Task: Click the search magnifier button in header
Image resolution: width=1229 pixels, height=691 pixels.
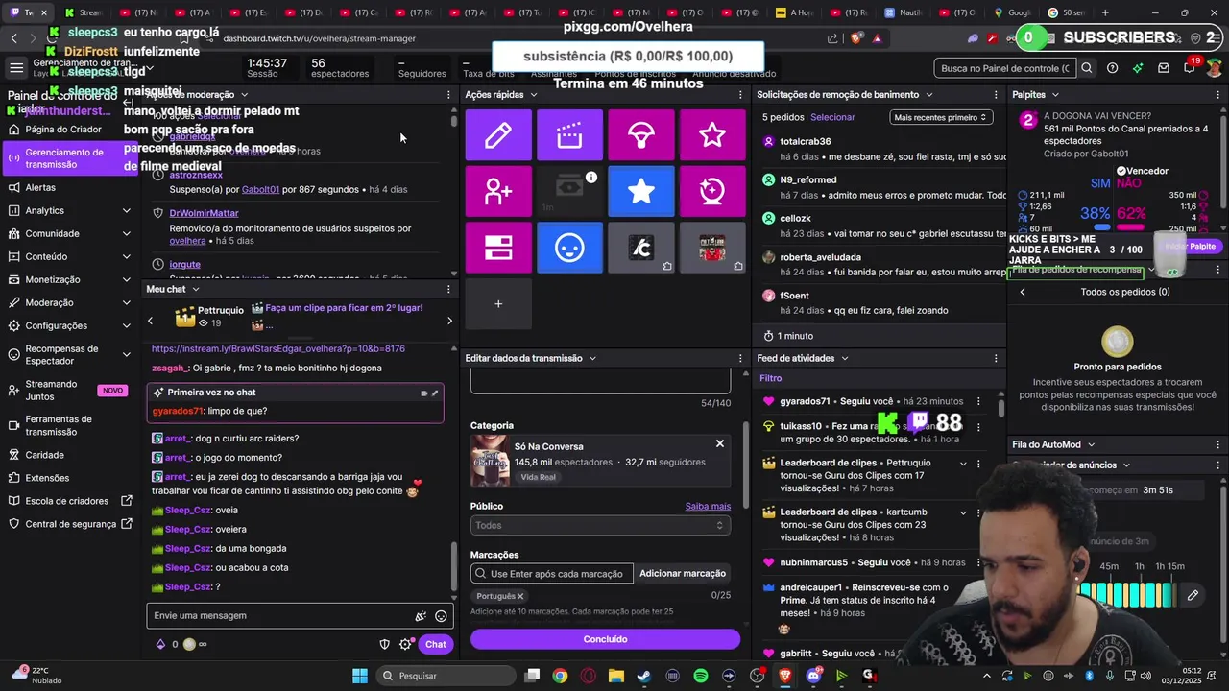Action: click(x=1086, y=68)
